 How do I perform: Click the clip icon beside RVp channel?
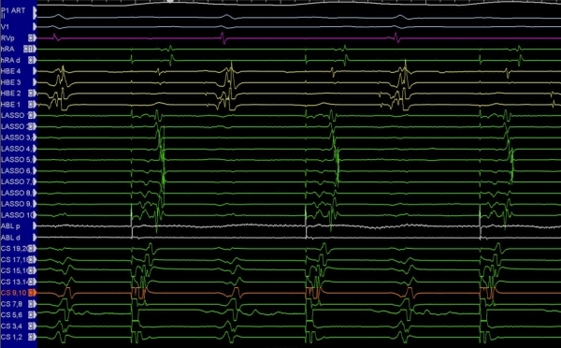pyautogui.click(x=32, y=38)
